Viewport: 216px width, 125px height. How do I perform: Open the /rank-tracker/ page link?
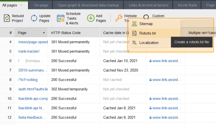coord(29,51)
